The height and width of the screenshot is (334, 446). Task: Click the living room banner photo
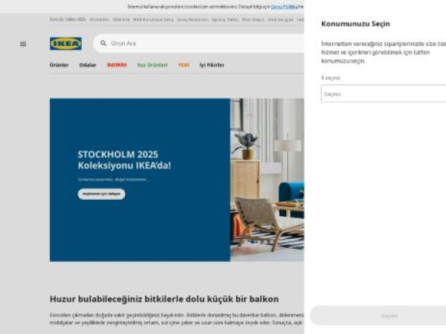coord(267,180)
